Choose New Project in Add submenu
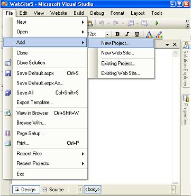This screenshot has height=196, width=191. pyautogui.click(x=121, y=43)
